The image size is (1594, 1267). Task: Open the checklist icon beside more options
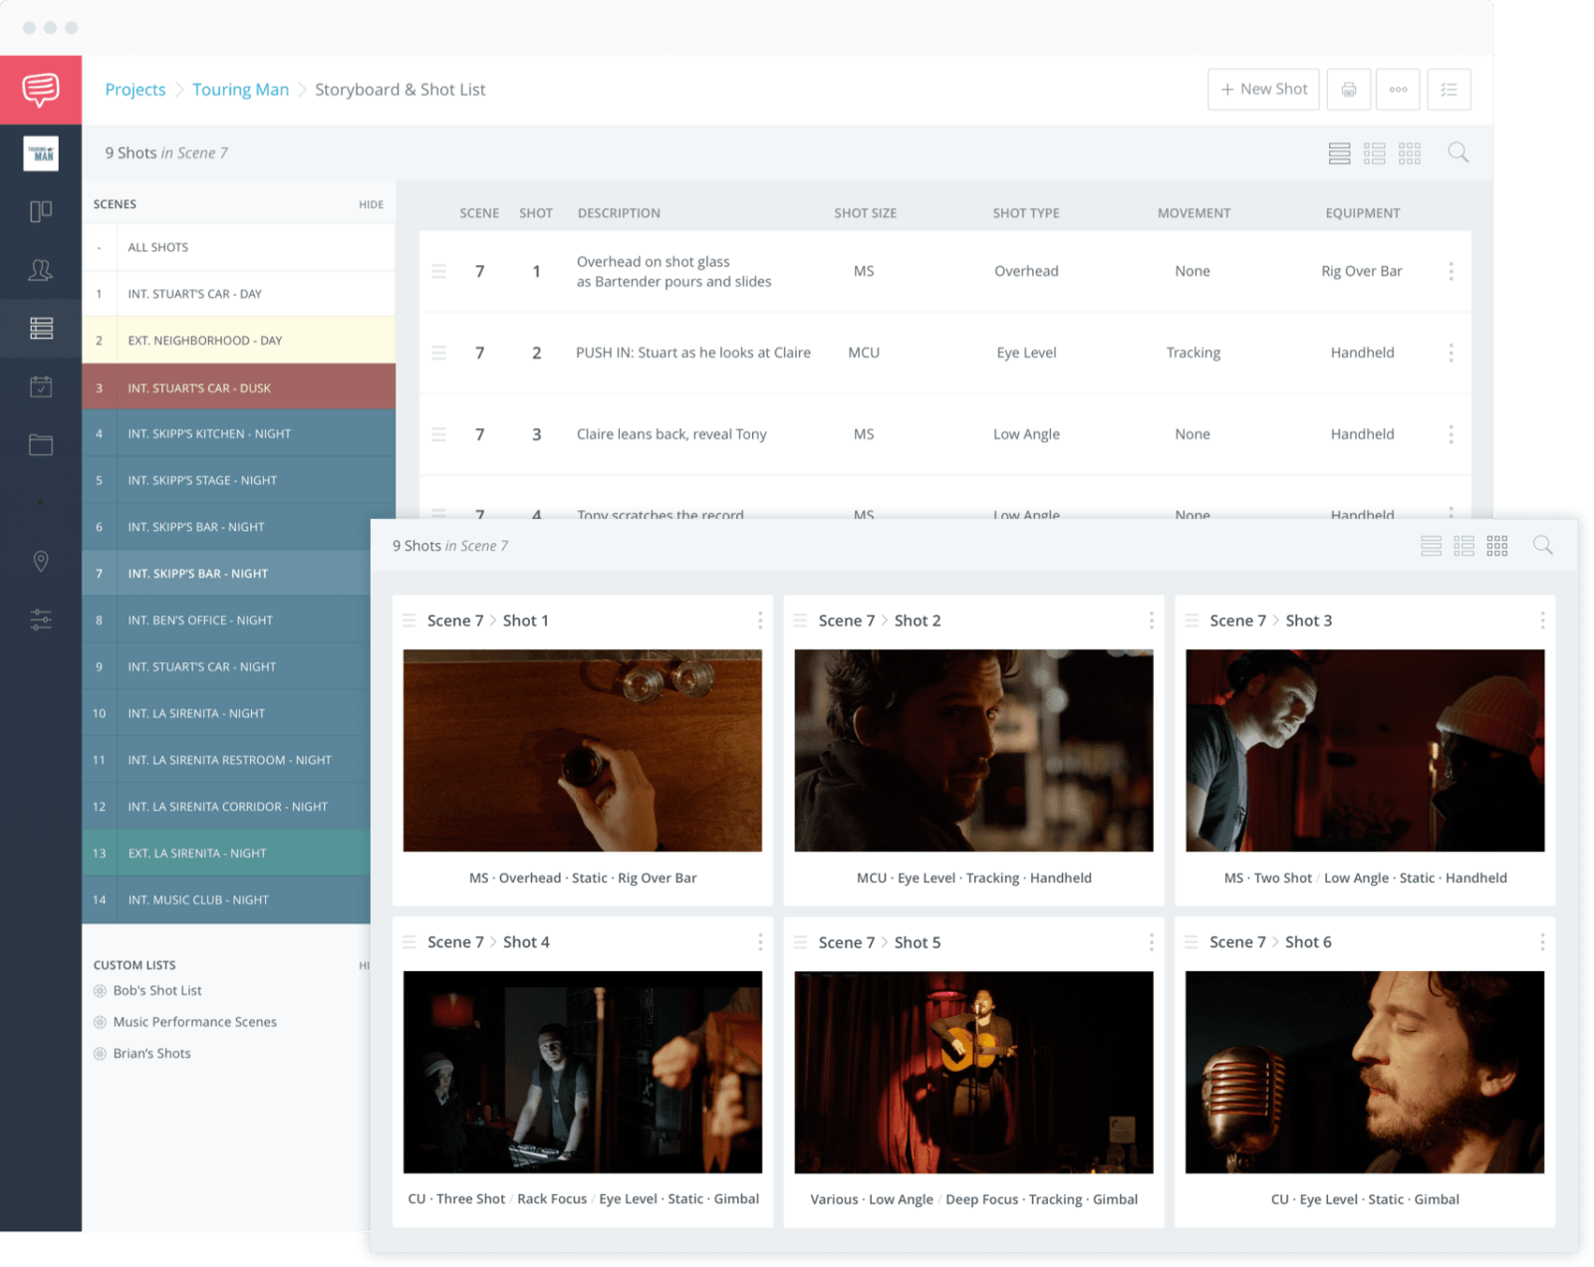tap(1449, 90)
